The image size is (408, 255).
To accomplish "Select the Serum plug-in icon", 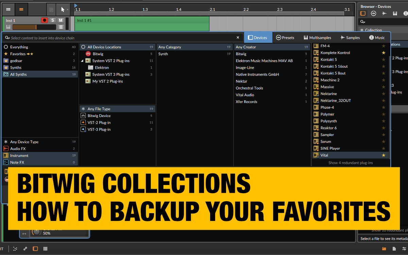I will coord(316,141).
